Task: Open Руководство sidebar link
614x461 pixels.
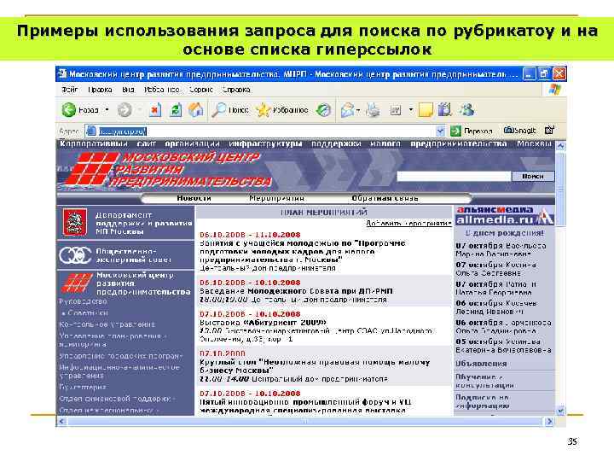Action: tap(83, 301)
